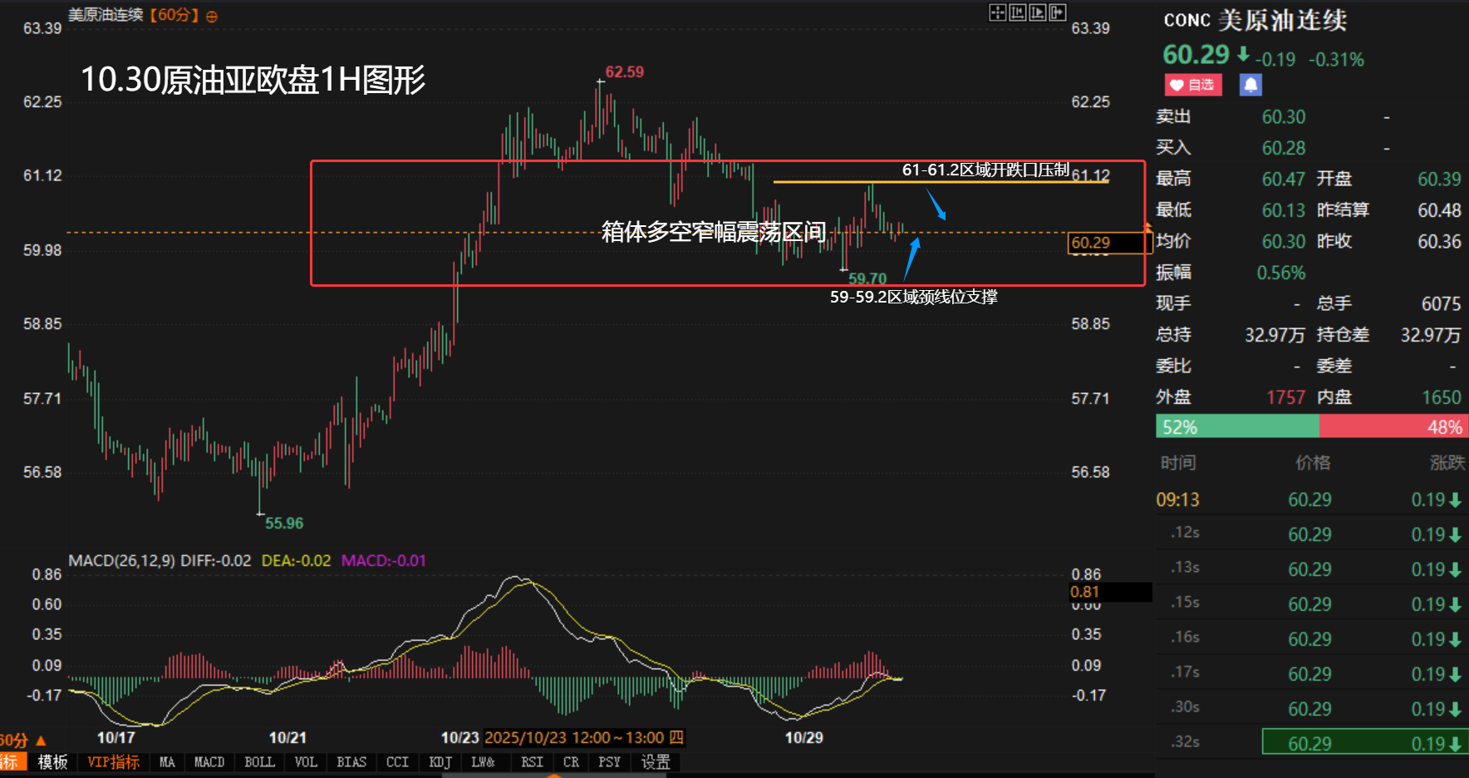Click the VOL indicator tab
This screenshot has width=1469, height=778.
point(306,762)
